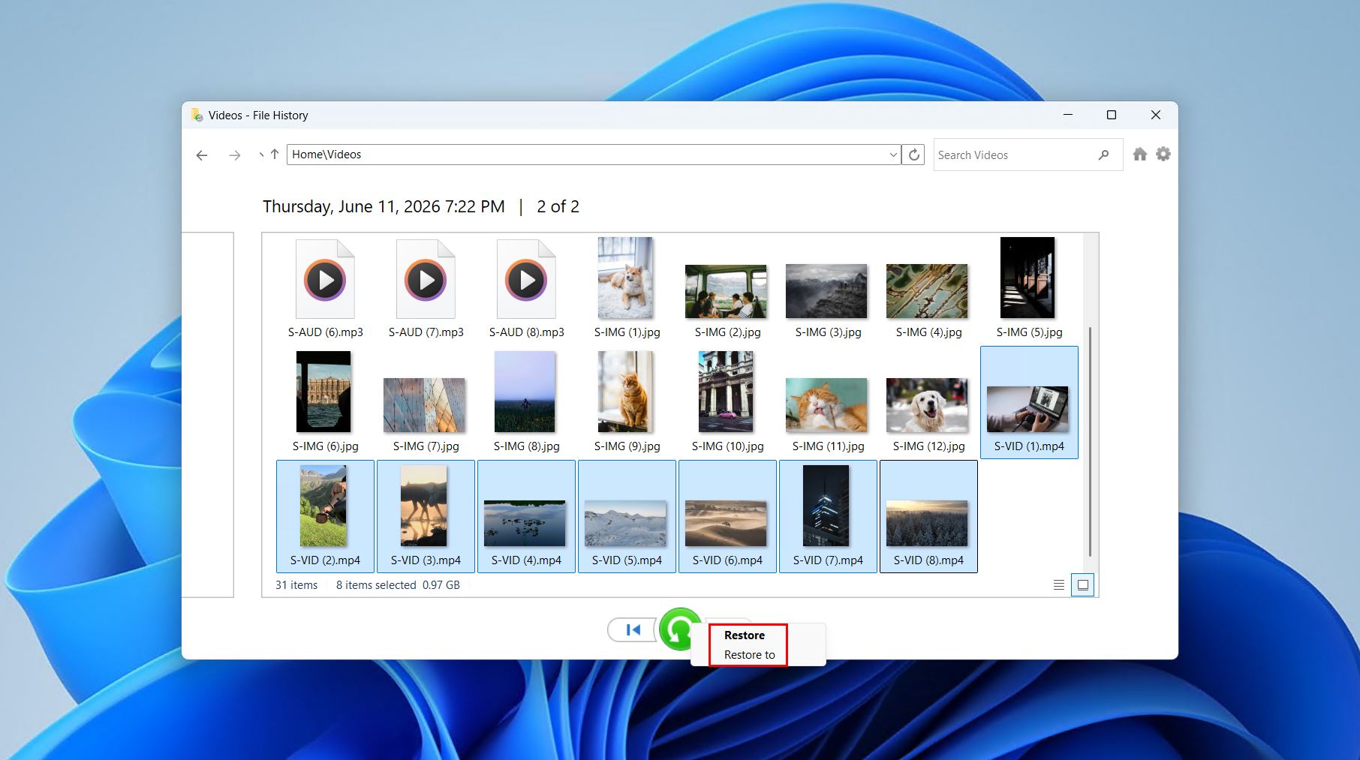Click the backup date heading text
Viewport: 1360px width, 760px height.
click(384, 207)
